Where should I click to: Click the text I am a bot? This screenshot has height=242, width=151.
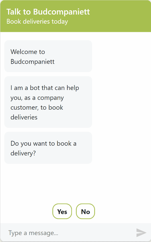[x=25, y=88]
